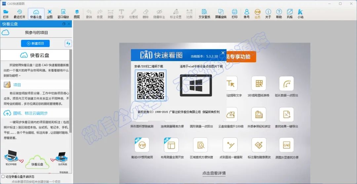The height and width of the screenshot is (184, 357).
Task: Click the 快看云盘 panel vertical scrollbar
Action: [71, 91]
